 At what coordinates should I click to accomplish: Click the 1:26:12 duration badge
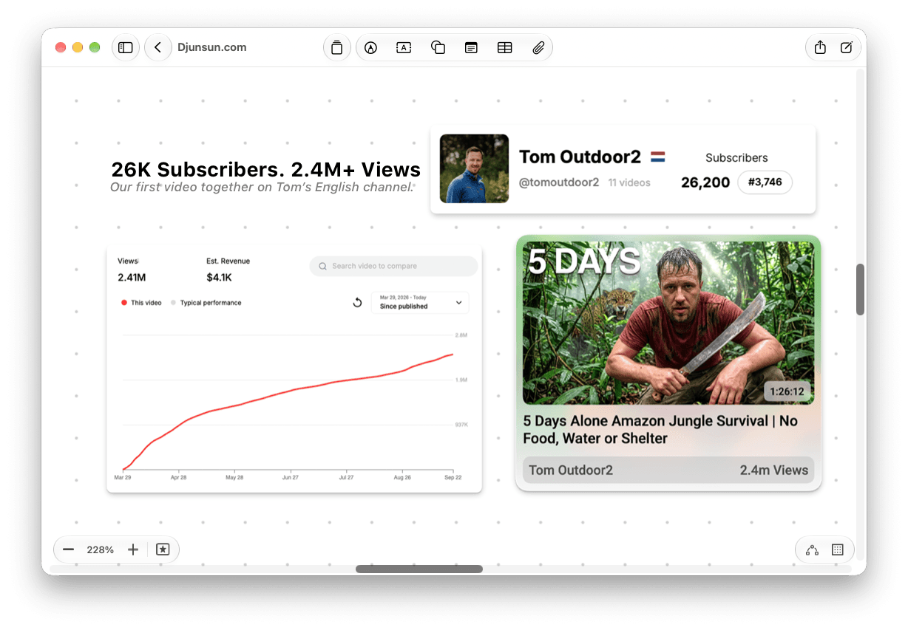pyautogui.click(x=787, y=391)
